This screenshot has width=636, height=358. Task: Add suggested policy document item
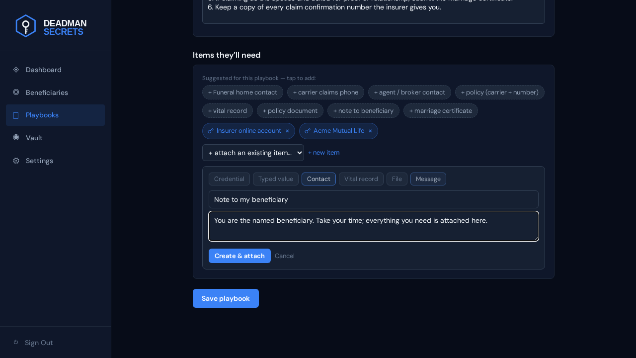coord(290,110)
